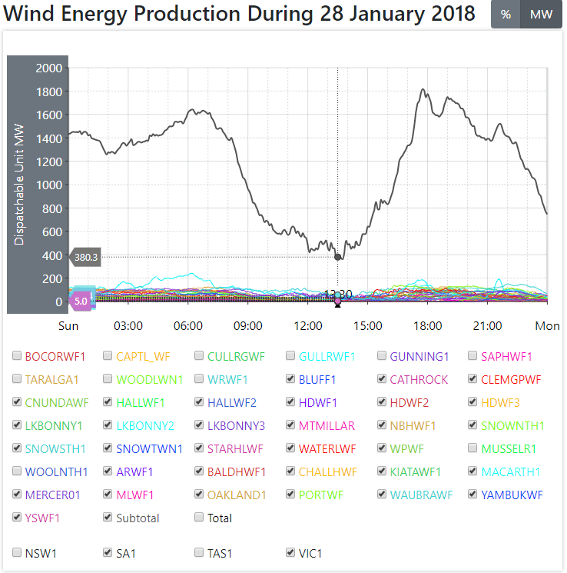Deselect the VIC1 region
The width and height of the screenshot is (567, 573).
290,552
